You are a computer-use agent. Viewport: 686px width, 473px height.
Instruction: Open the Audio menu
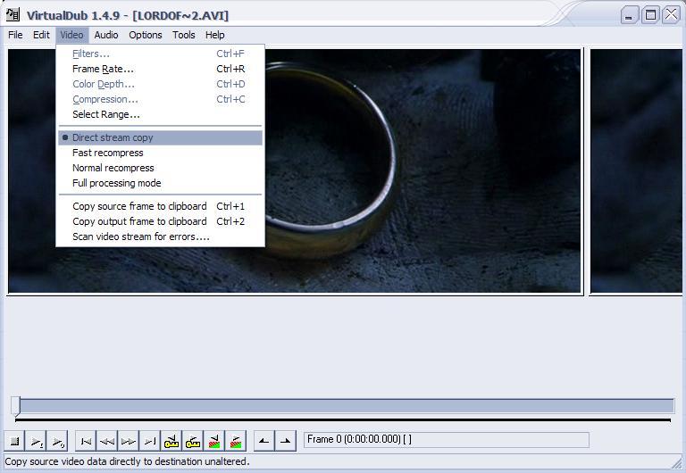coord(106,35)
